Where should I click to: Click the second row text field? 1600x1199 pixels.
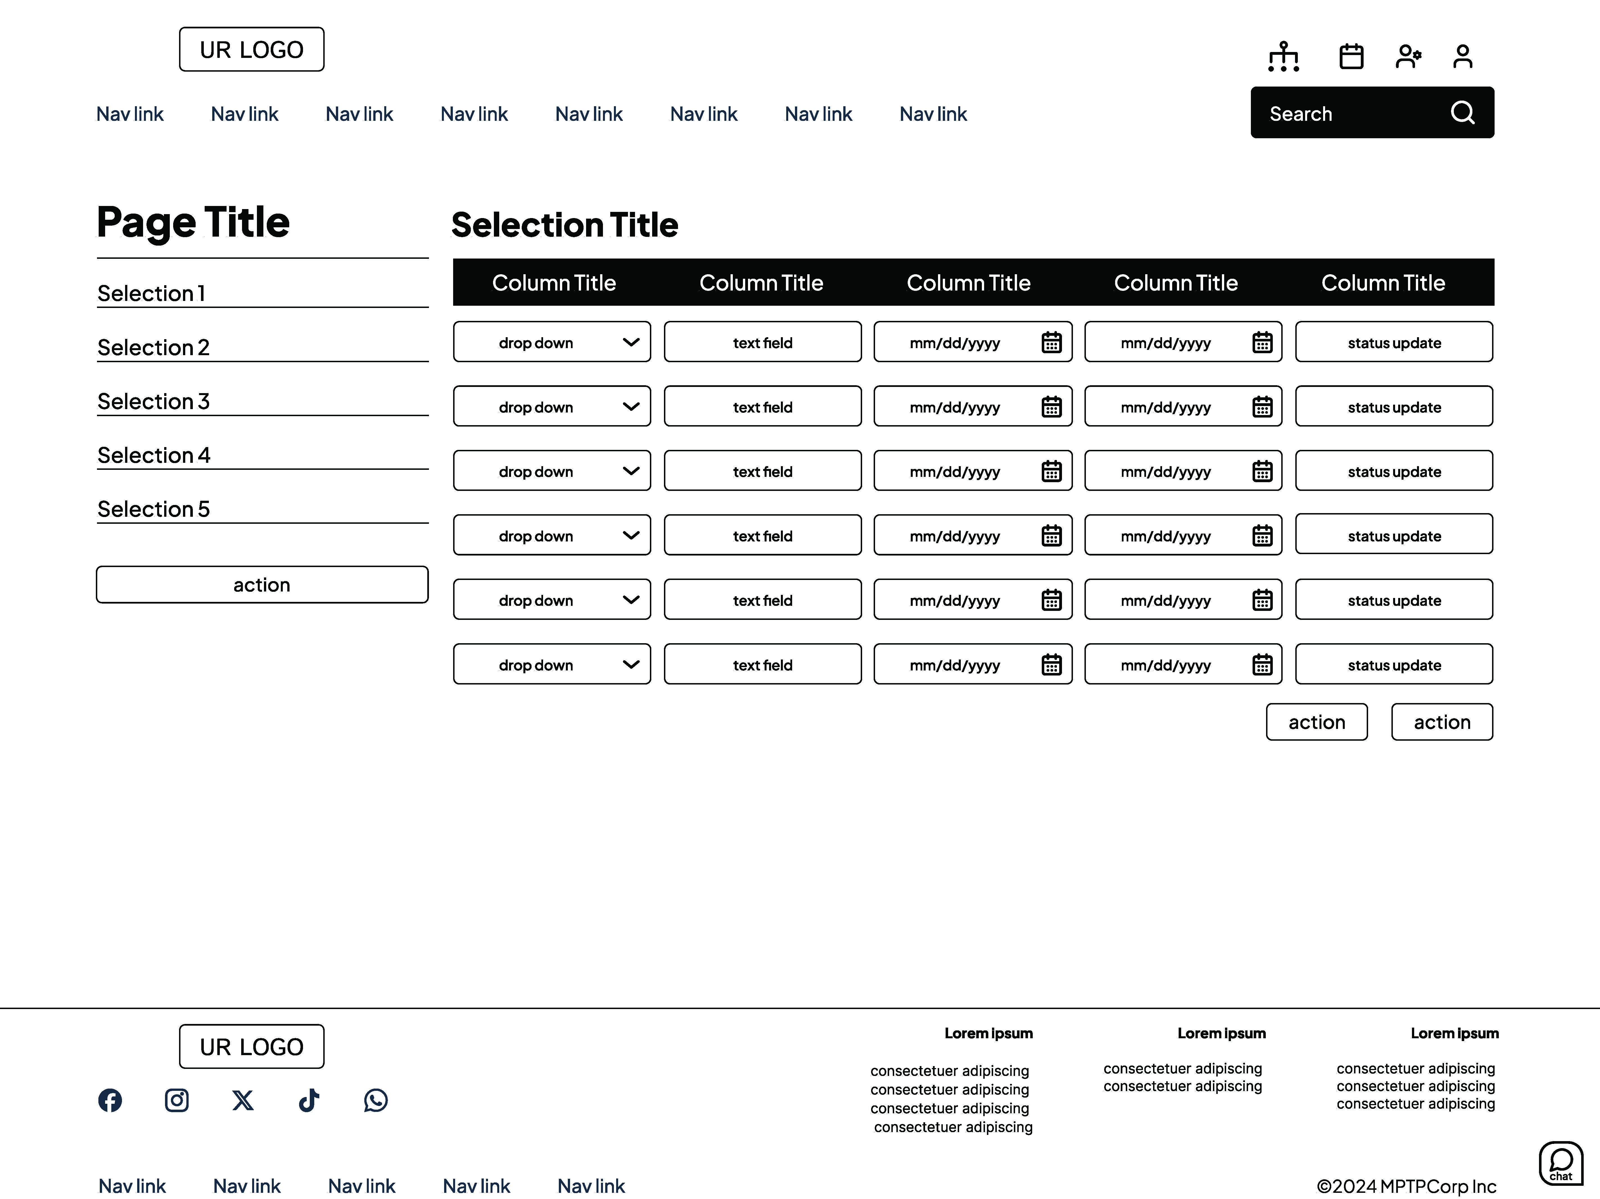762,406
